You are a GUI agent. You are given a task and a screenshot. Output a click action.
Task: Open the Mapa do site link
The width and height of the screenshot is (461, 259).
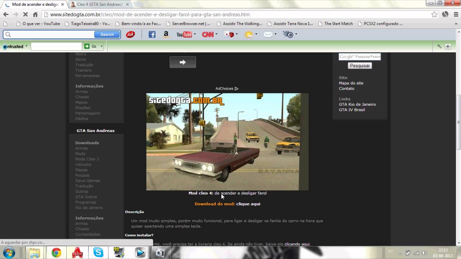point(351,83)
